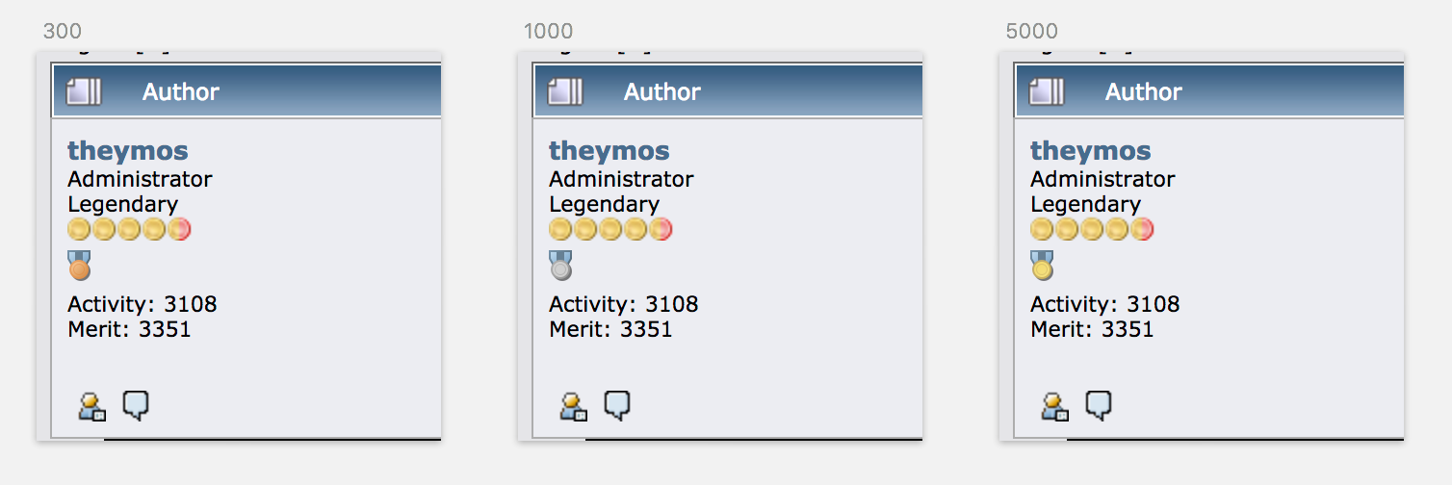Image resolution: width=1452 pixels, height=485 pixels.
Task: Click the gold medal icon
Action: pyautogui.click(x=1043, y=265)
